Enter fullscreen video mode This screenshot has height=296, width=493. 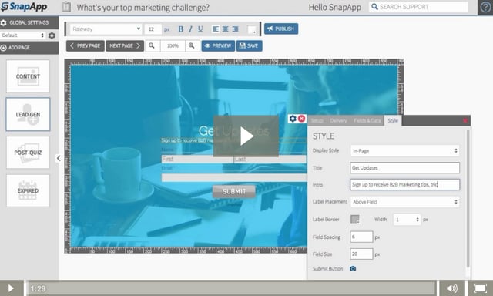[x=480, y=288]
